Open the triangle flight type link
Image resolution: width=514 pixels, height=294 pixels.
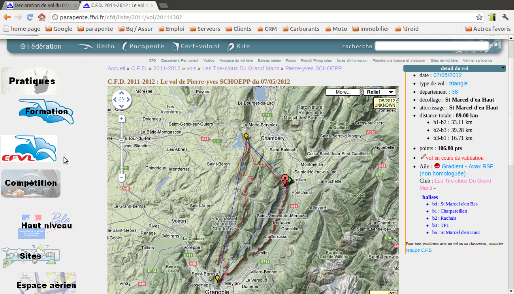[x=458, y=83]
